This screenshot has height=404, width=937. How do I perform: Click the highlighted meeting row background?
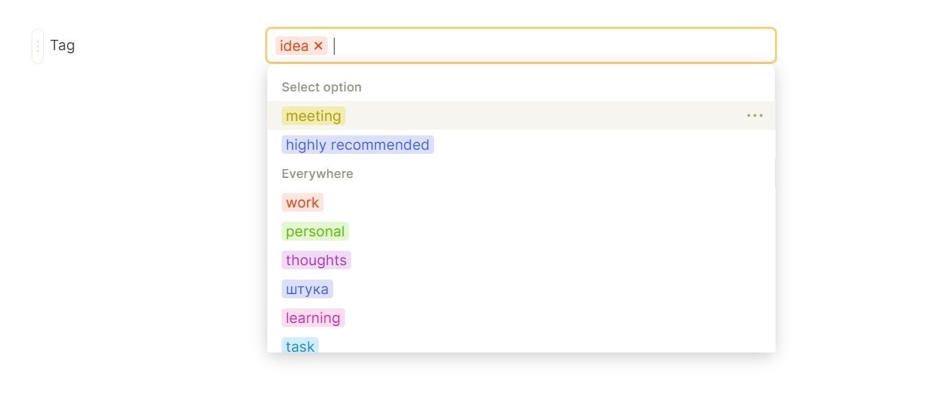543,115
